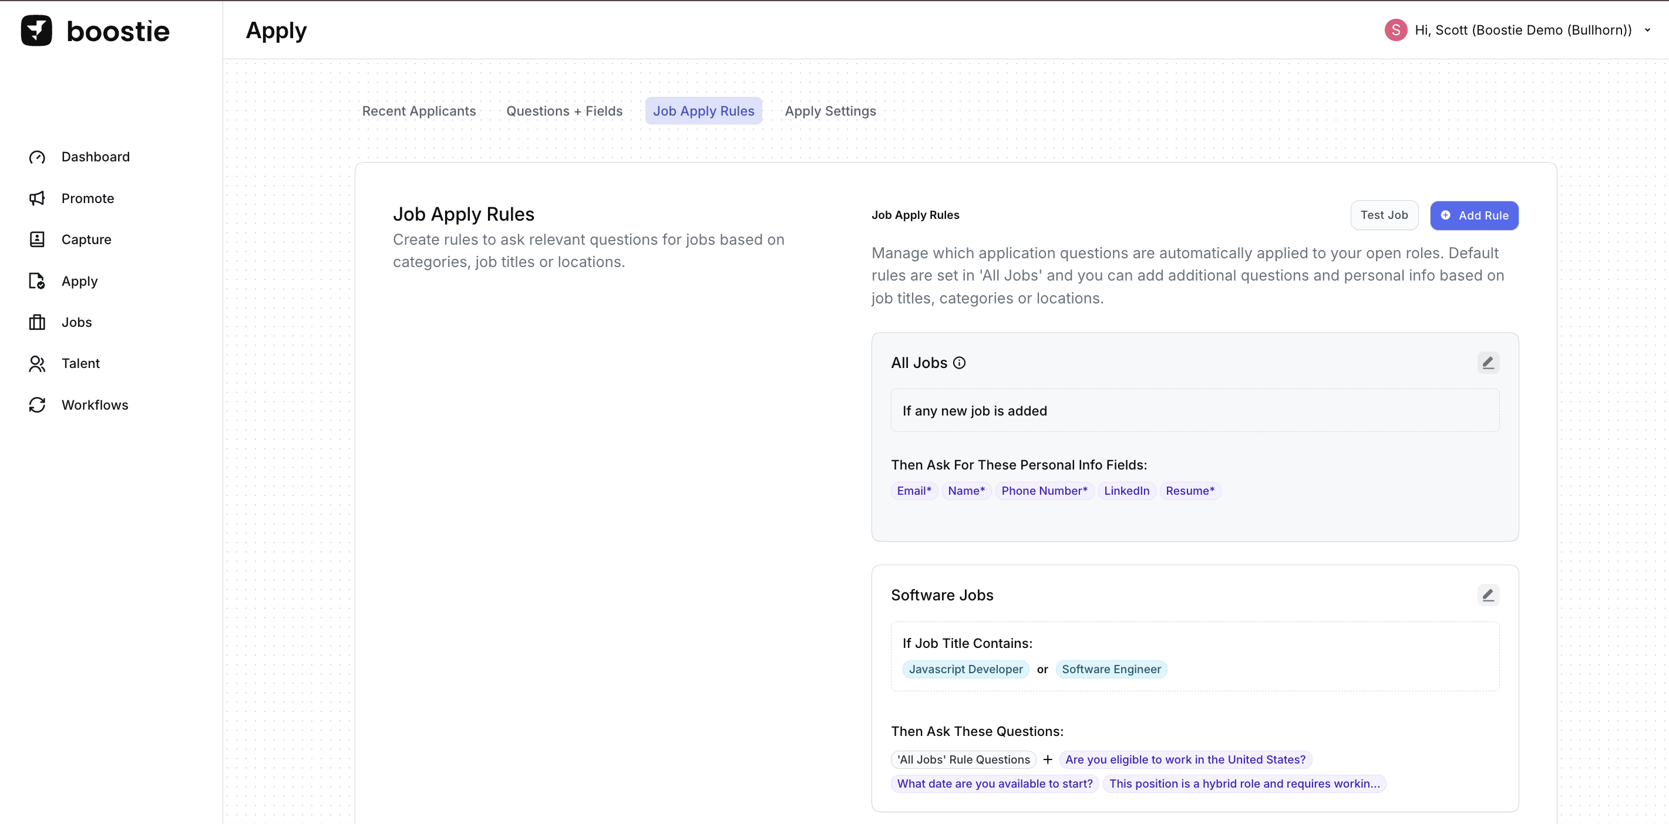Viewport: 1669px width, 824px height.
Task: Click the Javascript Developer tag
Action: tap(965, 668)
